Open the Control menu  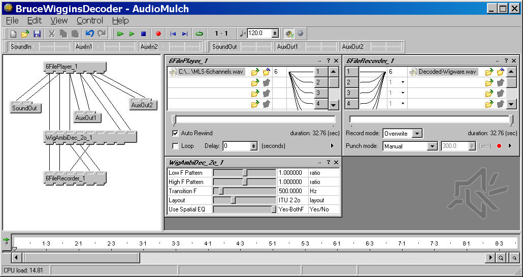tap(90, 21)
